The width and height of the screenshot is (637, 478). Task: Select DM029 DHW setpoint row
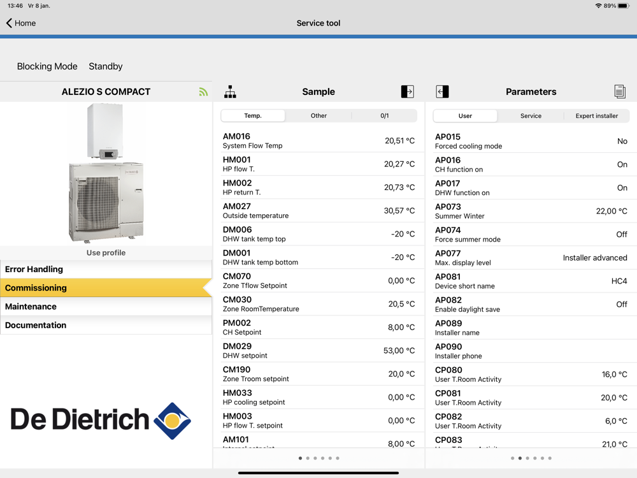click(x=319, y=351)
